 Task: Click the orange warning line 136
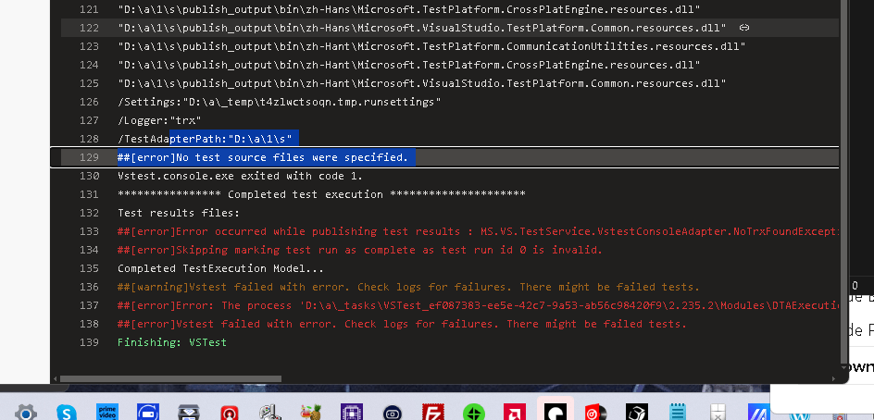pos(408,287)
